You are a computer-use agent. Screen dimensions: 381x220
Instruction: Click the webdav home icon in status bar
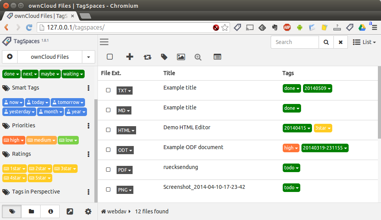(x=103, y=211)
